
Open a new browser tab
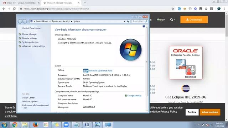click(85, 3)
